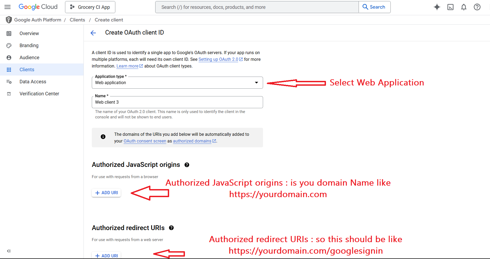Add URI under Authorized redirect URIs
The width and height of the screenshot is (490, 259).
click(x=106, y=256)
